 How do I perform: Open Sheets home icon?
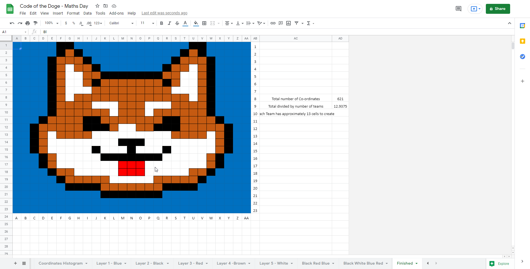10,9
